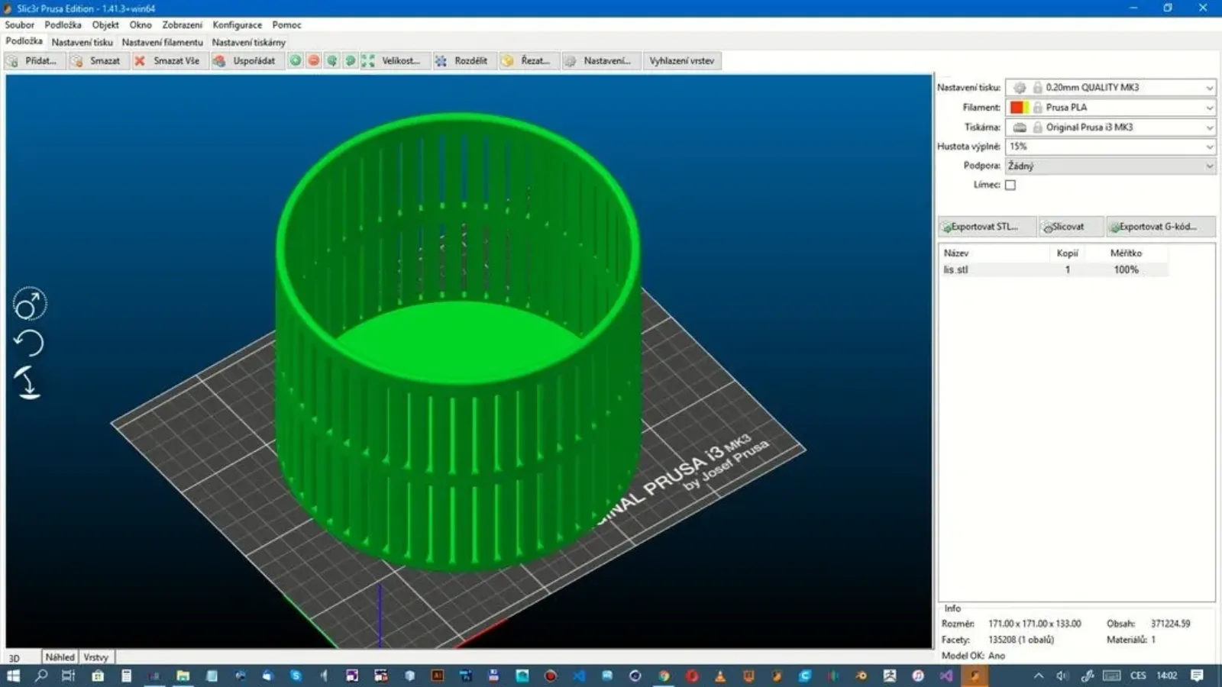Open the Nastavení tisku preset dropdown
The height and width of the screenshot is (687, 1222).
(1110, 88)
